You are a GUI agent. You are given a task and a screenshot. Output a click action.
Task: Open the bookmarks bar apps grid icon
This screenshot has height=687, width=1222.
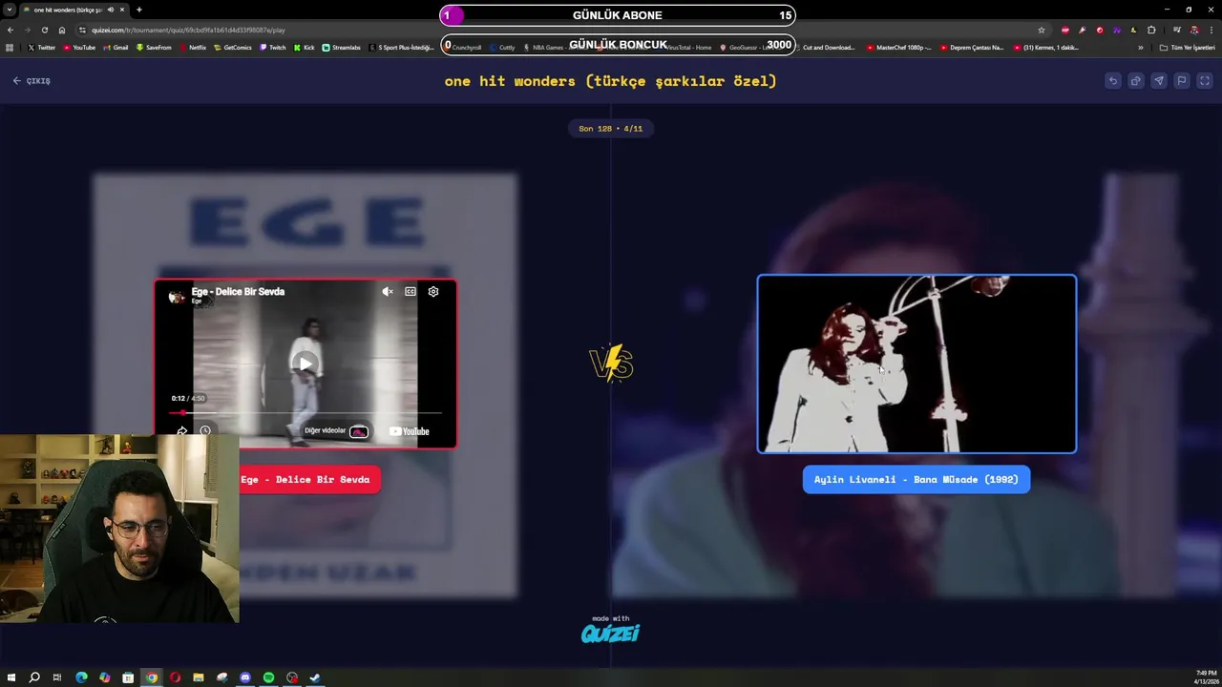(x=10, y=47)
